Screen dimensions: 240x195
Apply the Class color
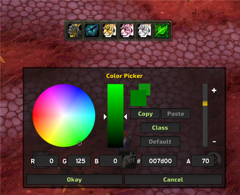(x=160, y=128)
